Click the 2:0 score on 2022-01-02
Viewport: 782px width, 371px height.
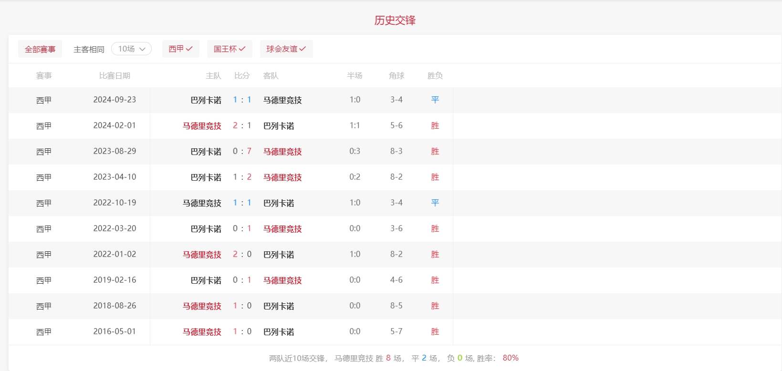tap(242, 255)
